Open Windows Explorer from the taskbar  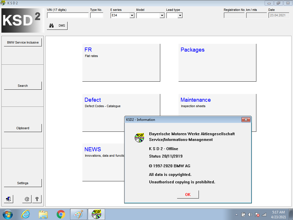(43, 214)
